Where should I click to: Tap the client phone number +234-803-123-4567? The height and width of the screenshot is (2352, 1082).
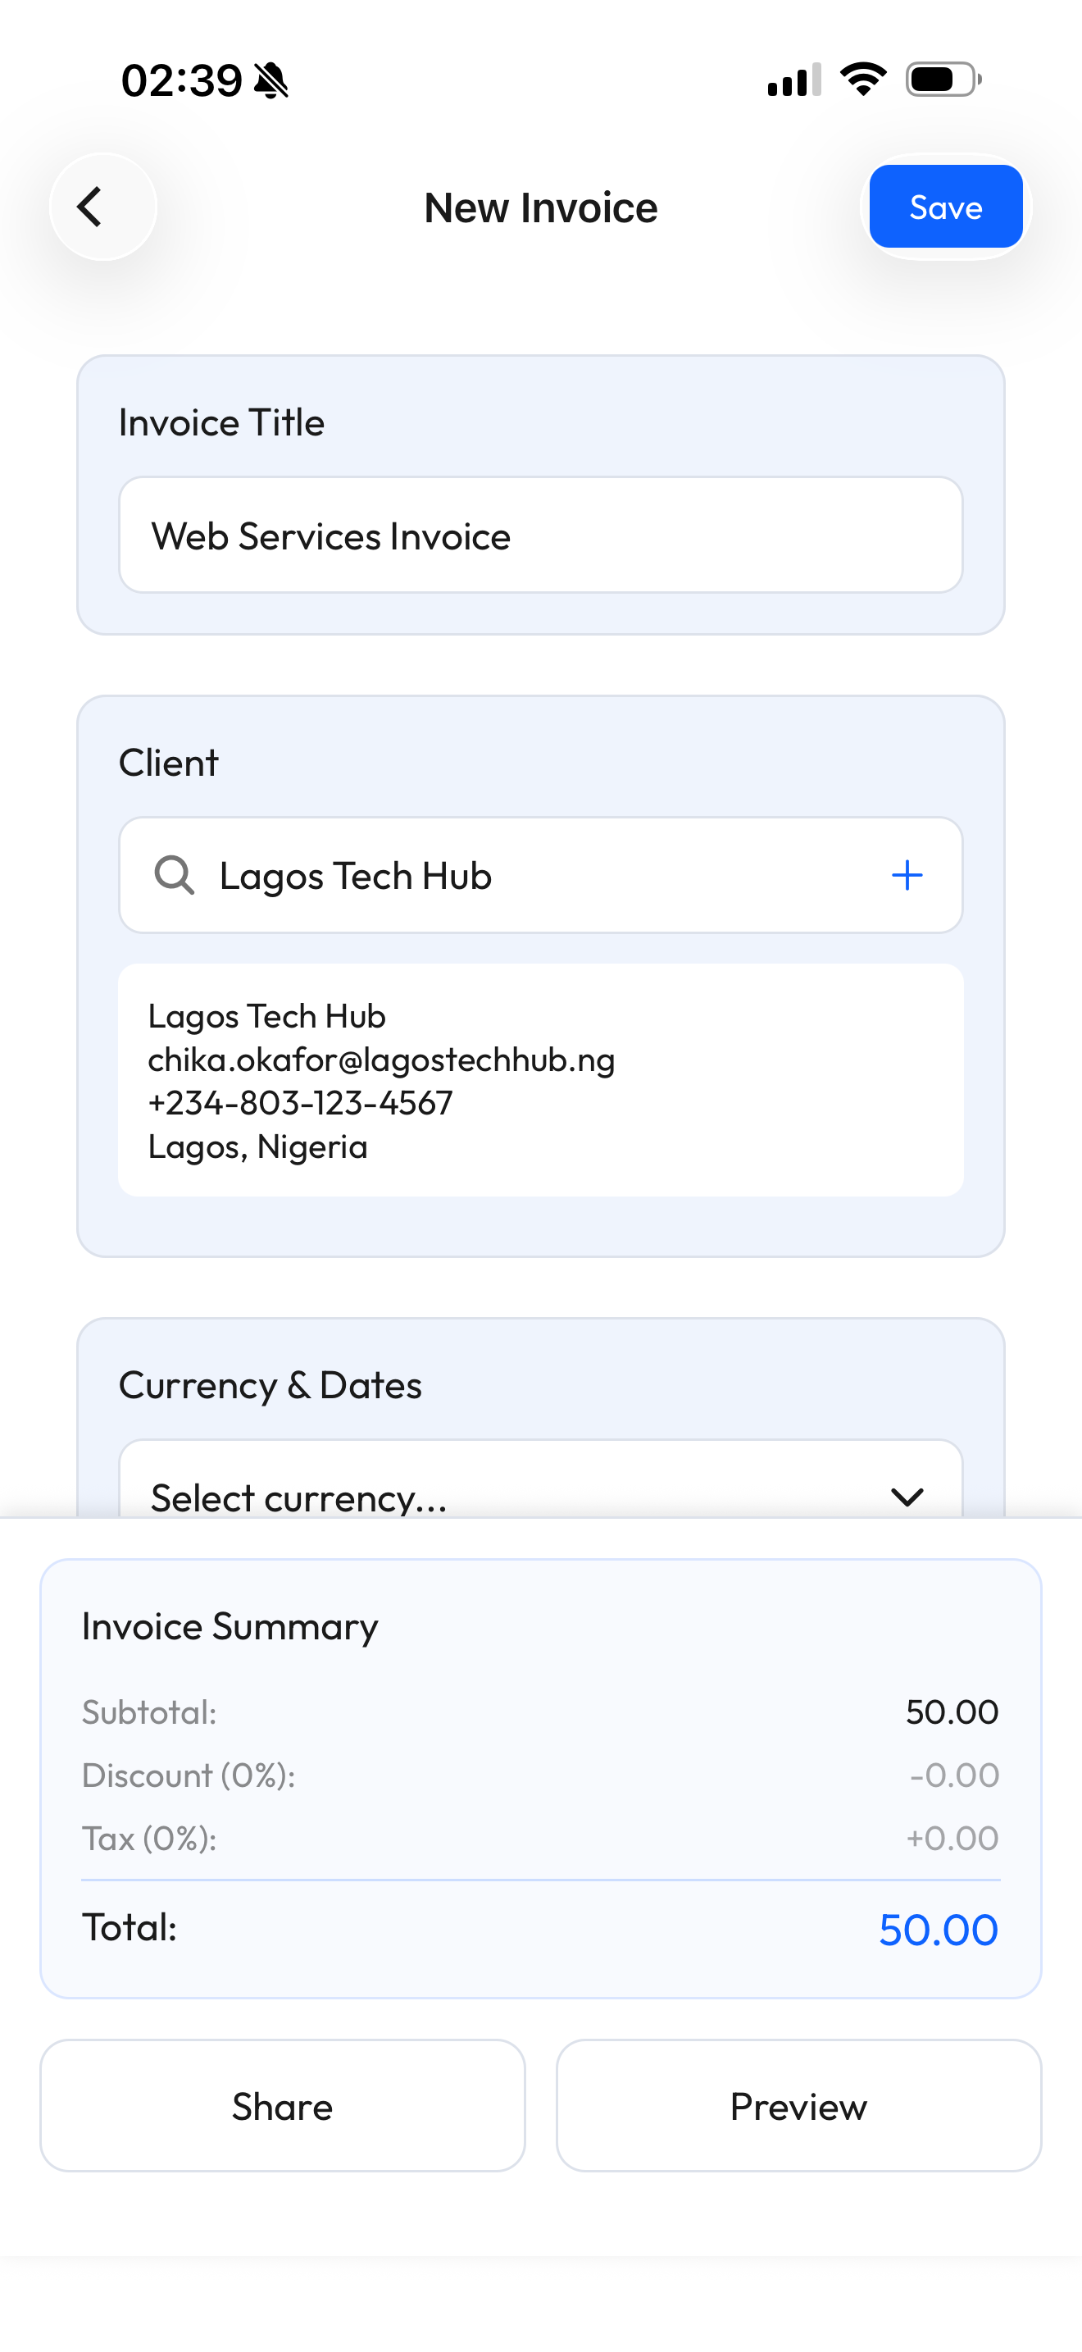300,1103
